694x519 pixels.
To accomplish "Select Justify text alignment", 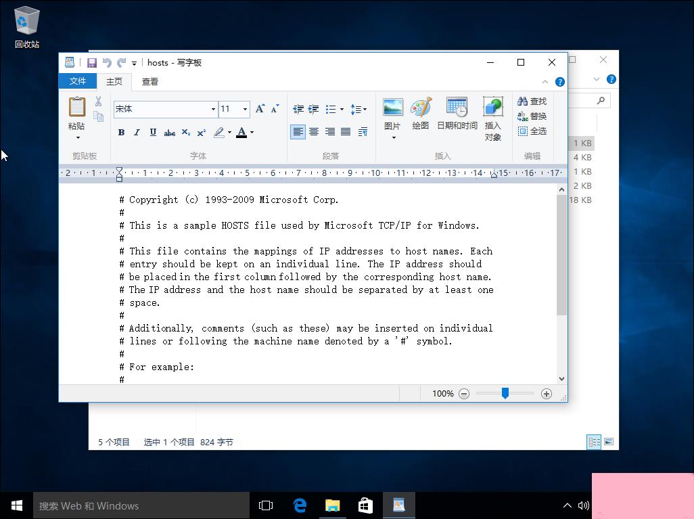I will (x=346, y=131).
